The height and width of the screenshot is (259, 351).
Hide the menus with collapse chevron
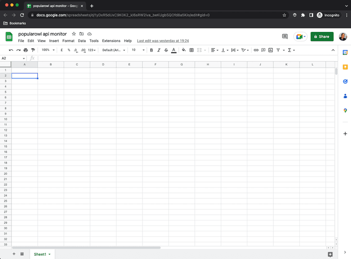tap(333, 50)
